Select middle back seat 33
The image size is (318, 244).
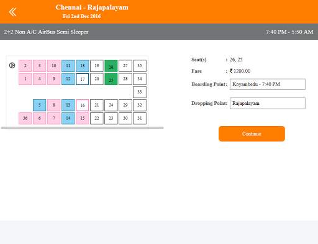pyautogui.click(x=140, y=92)
